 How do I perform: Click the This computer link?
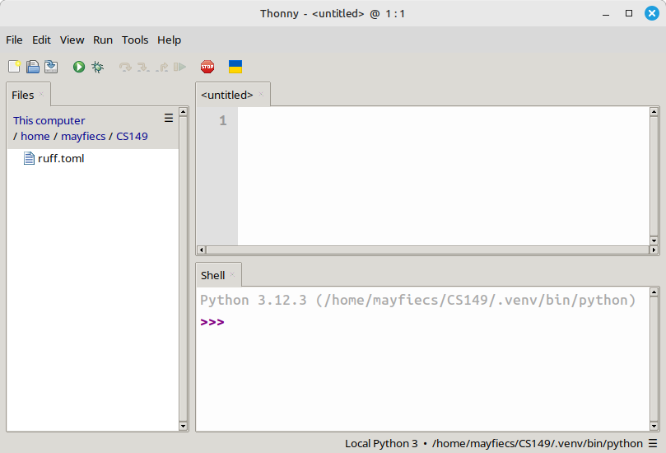49,121
